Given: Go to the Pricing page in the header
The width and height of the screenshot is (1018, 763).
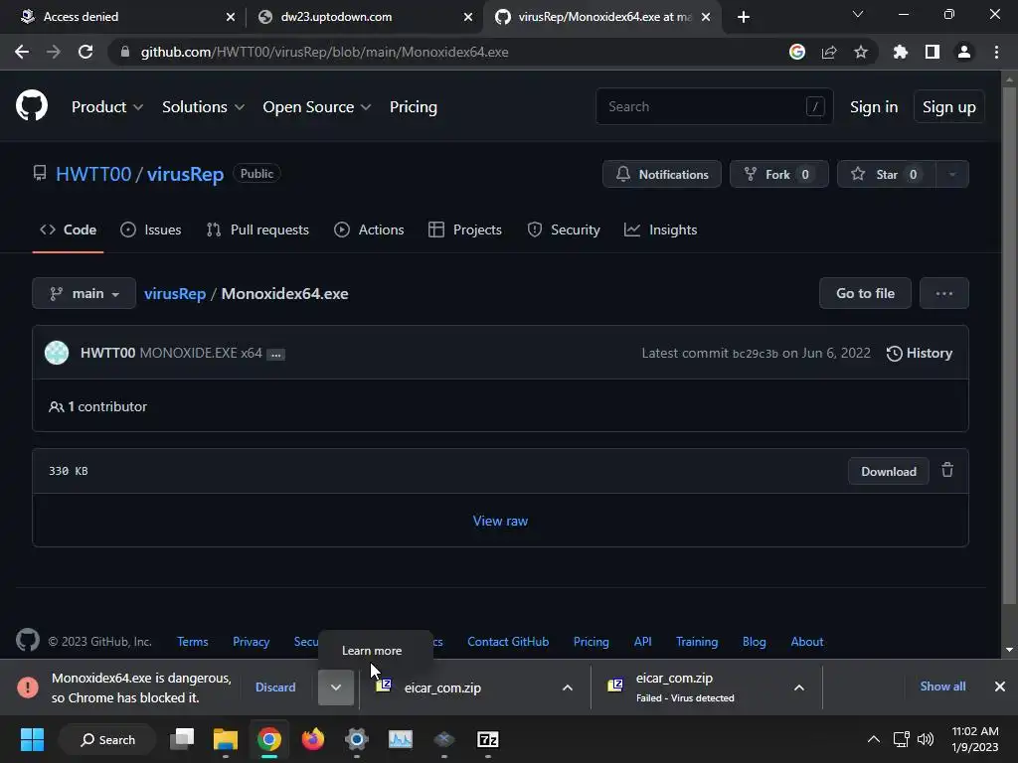Looking at the screenshot, I should [x=413, y=107].
